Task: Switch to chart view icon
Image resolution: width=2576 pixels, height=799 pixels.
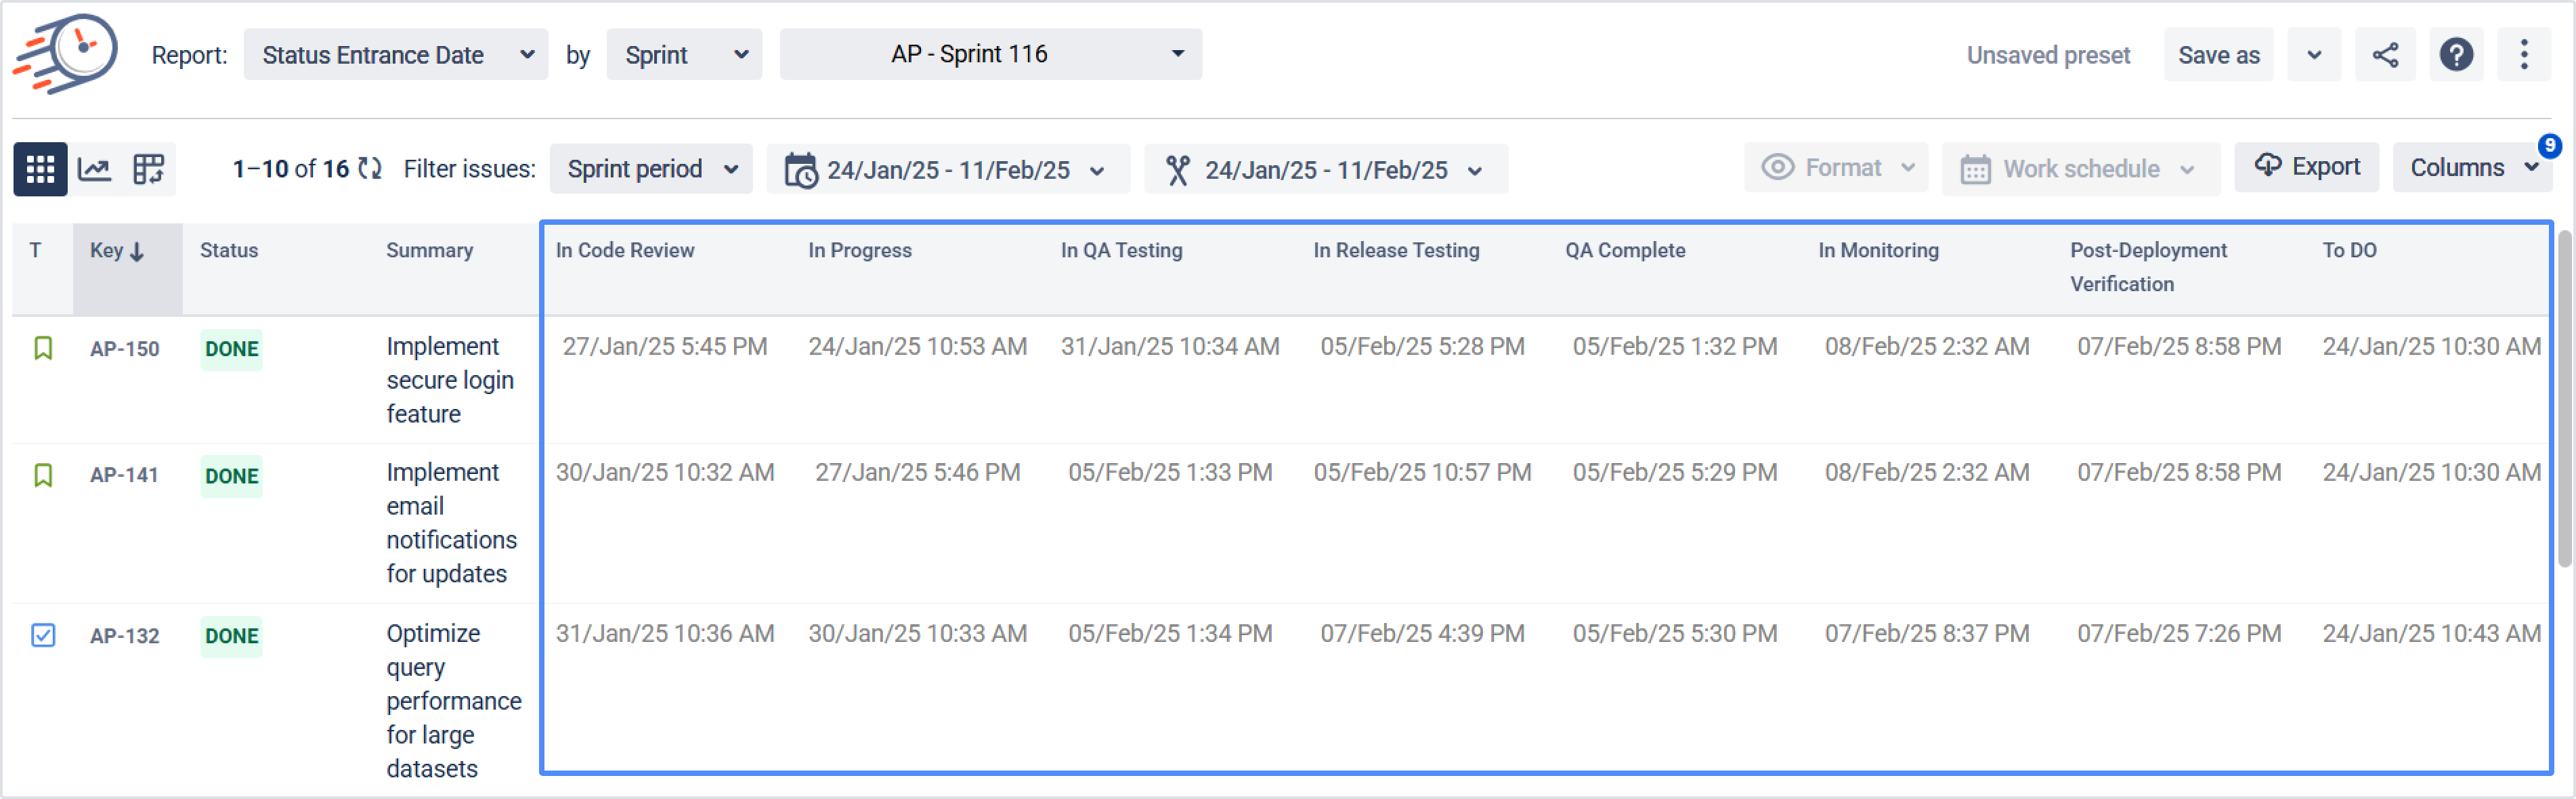Action: pos(94,169)
